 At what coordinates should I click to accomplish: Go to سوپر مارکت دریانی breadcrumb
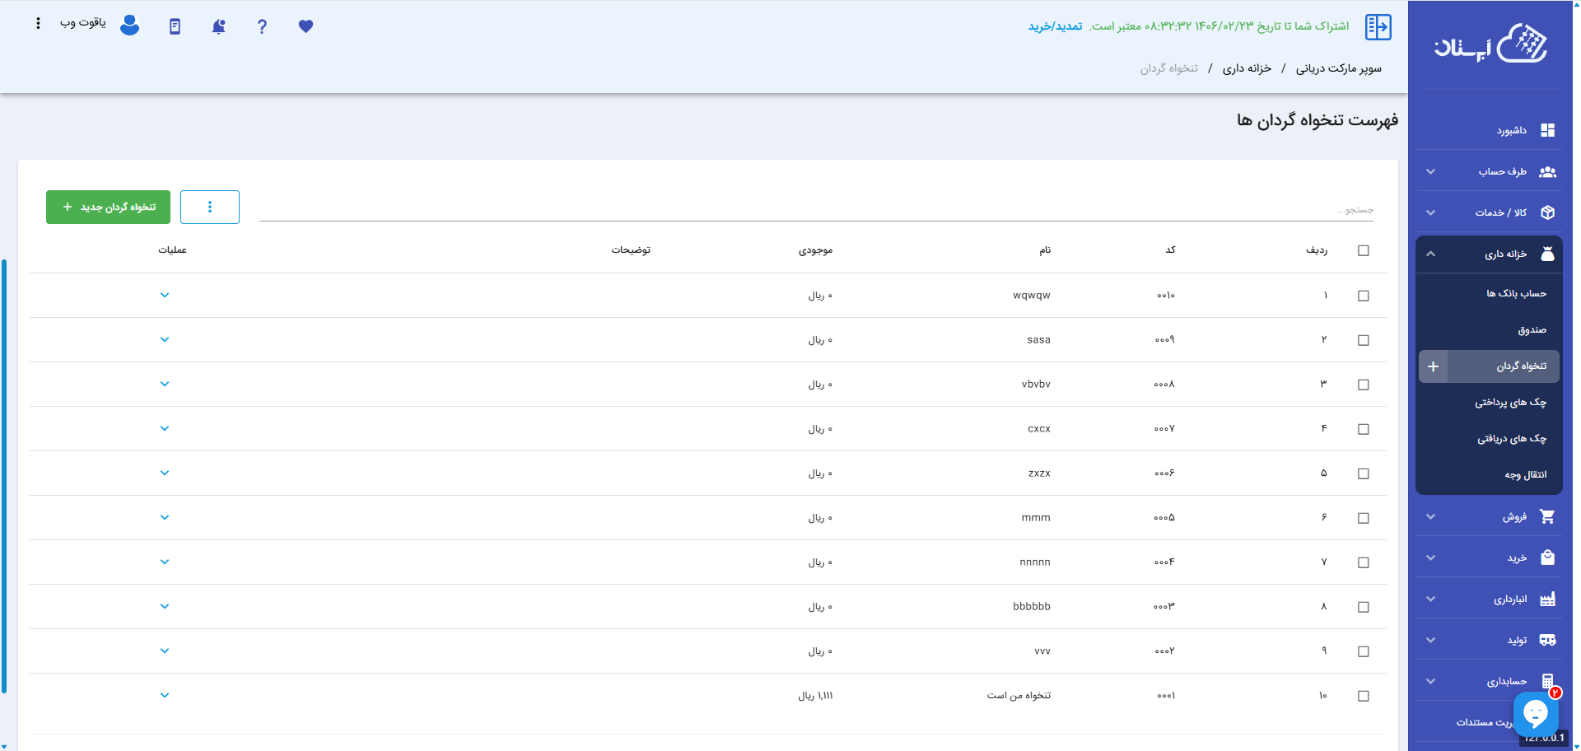[x=1339, y=68]
